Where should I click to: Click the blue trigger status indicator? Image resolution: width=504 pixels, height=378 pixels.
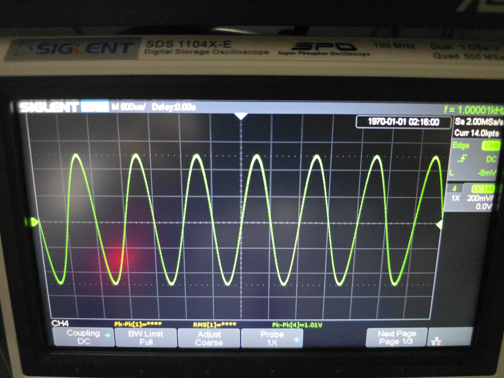tap(95, 107)
